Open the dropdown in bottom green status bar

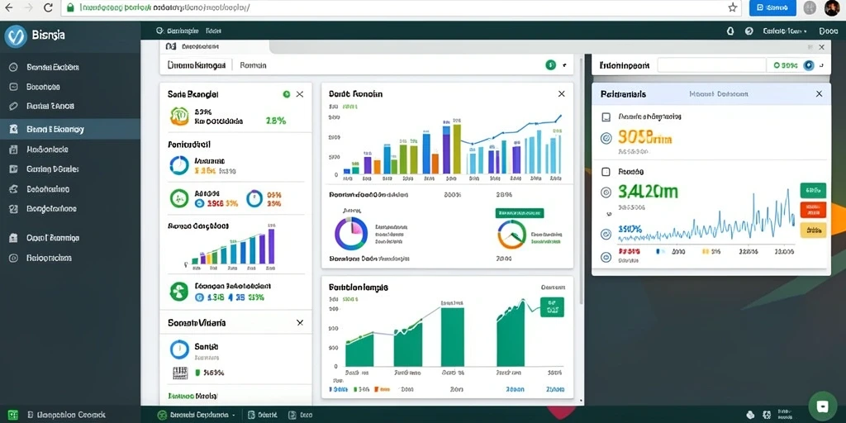pyautogui.click(x=196, y=415)
